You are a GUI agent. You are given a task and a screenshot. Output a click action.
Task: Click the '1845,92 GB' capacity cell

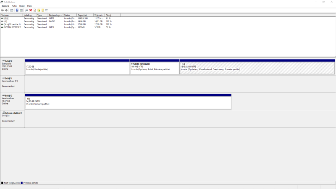point(83,18)
